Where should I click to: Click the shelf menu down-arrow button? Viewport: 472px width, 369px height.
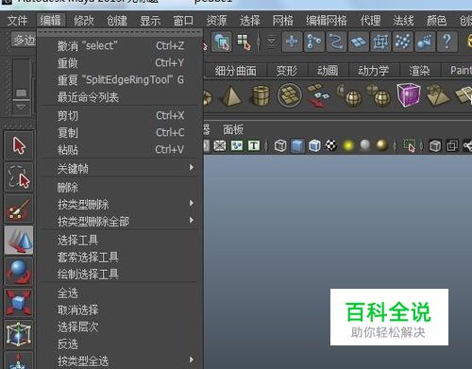(x=21, y=108)
